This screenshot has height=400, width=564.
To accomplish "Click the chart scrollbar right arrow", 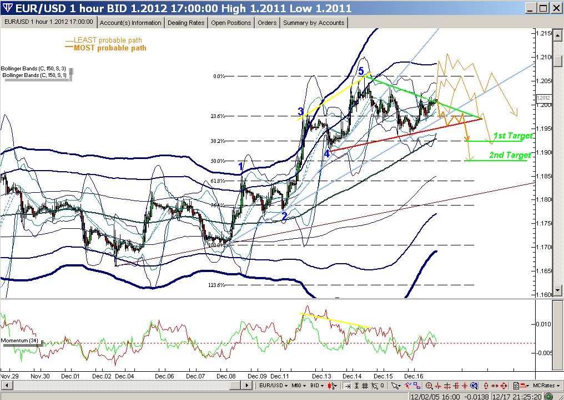I will [x=246, y=385].
